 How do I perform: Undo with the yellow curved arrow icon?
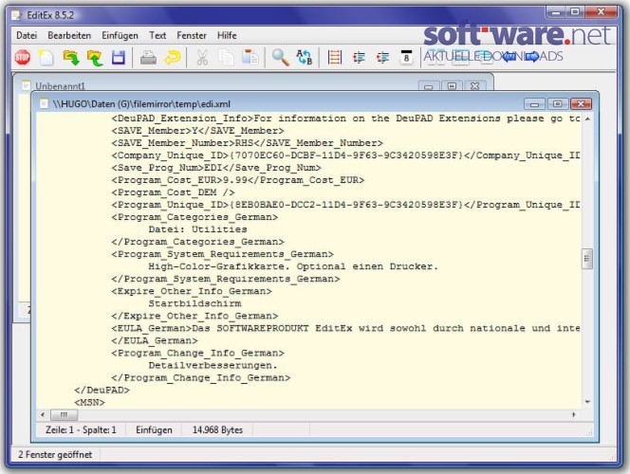[173, 58]
